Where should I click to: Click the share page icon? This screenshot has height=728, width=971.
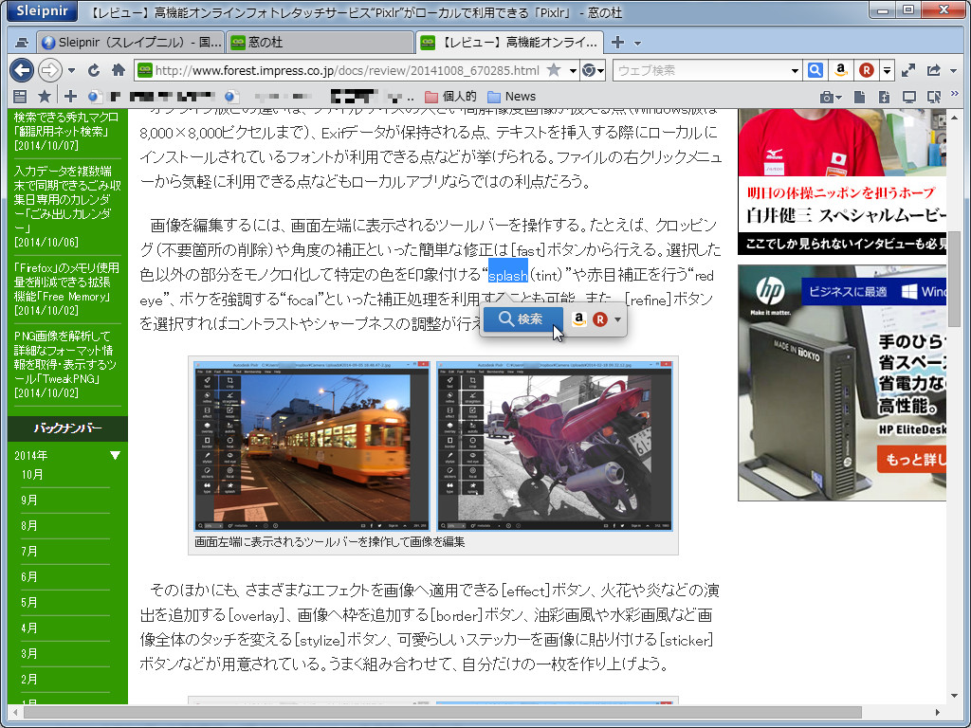coord(932,70)
